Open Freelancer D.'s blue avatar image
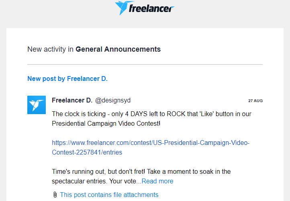290x201 pixels. [x=37, y=105]
